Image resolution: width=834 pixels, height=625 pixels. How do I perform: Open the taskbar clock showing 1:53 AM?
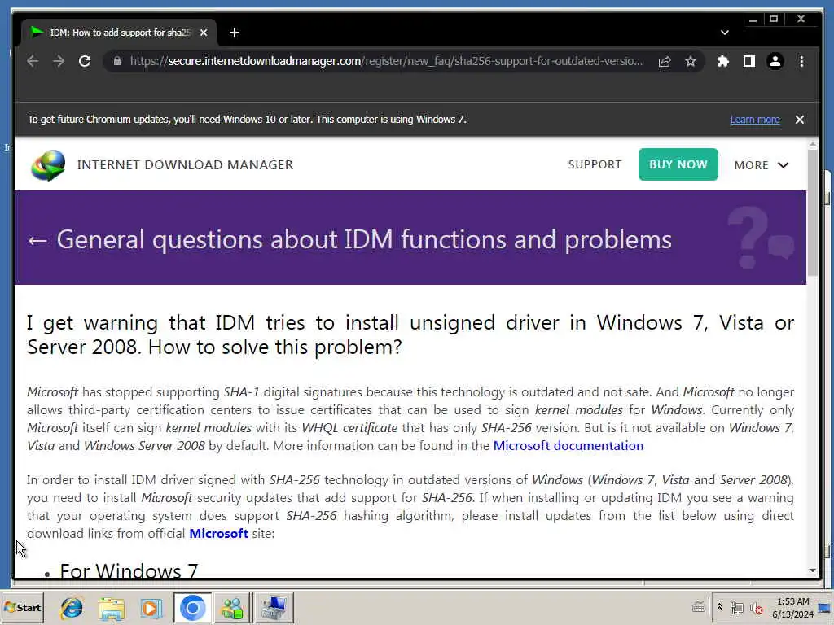coord(792,607)
